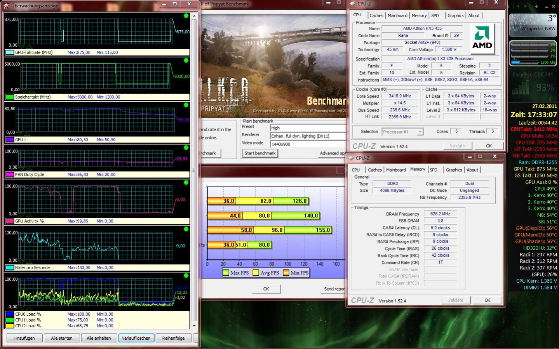The image size is (559, 349).
Task: Click the Alle starten button
Action: click(x=62, y=338)
